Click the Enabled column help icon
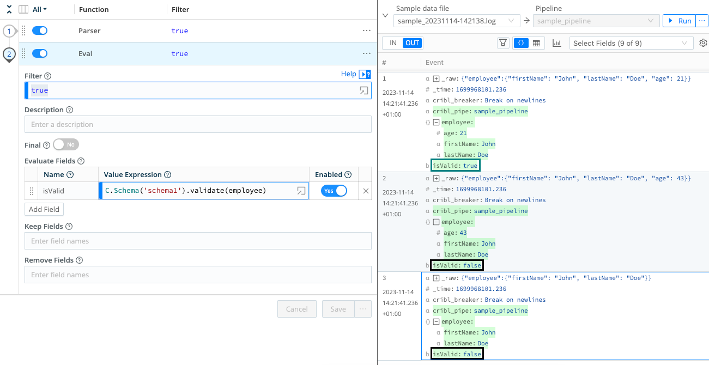Screen dimensions: 709x365 tap(348, 175)
